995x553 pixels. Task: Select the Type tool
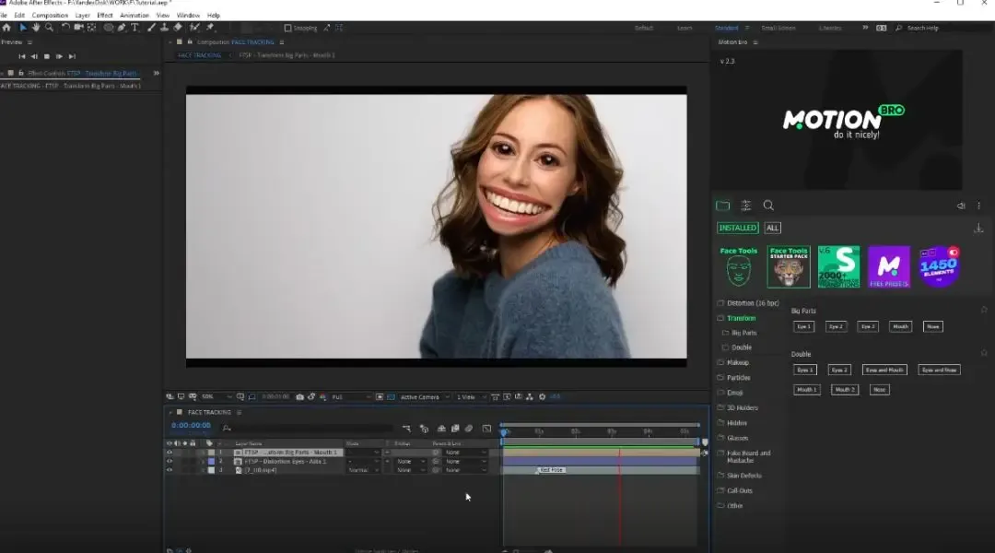[135, 28]
